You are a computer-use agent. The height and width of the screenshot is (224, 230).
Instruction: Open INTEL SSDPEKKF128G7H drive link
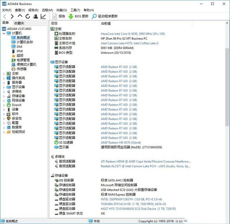[x=131, y=199]
